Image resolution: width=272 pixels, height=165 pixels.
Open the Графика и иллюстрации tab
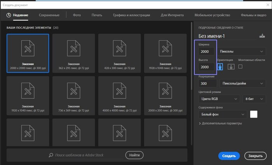pos(131,15)
